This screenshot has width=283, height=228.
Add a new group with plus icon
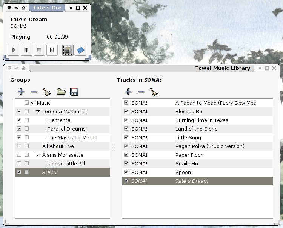pyautogui.click(x=21, y=91)
